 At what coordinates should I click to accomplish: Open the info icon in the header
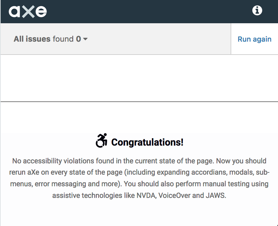257,10
